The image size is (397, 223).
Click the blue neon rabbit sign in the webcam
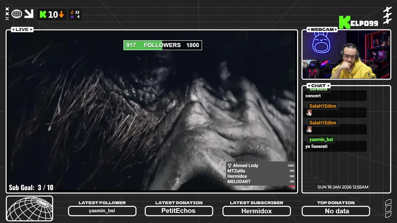pyautogui.click(x=321, y=43)
